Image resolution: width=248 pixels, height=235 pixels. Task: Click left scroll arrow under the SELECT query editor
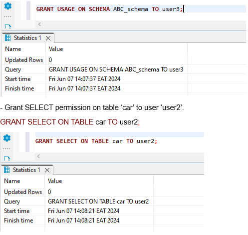(x=38, y=156)
